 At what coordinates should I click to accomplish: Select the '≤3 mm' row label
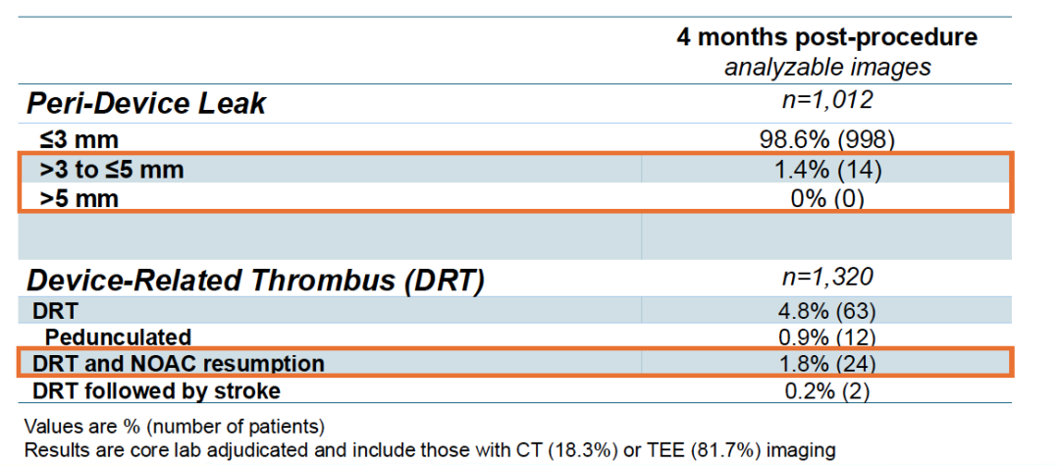pyautogui.click(x=79, y=140)
